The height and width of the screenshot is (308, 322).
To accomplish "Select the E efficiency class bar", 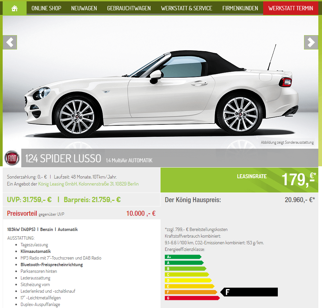I will coord(189,286).
